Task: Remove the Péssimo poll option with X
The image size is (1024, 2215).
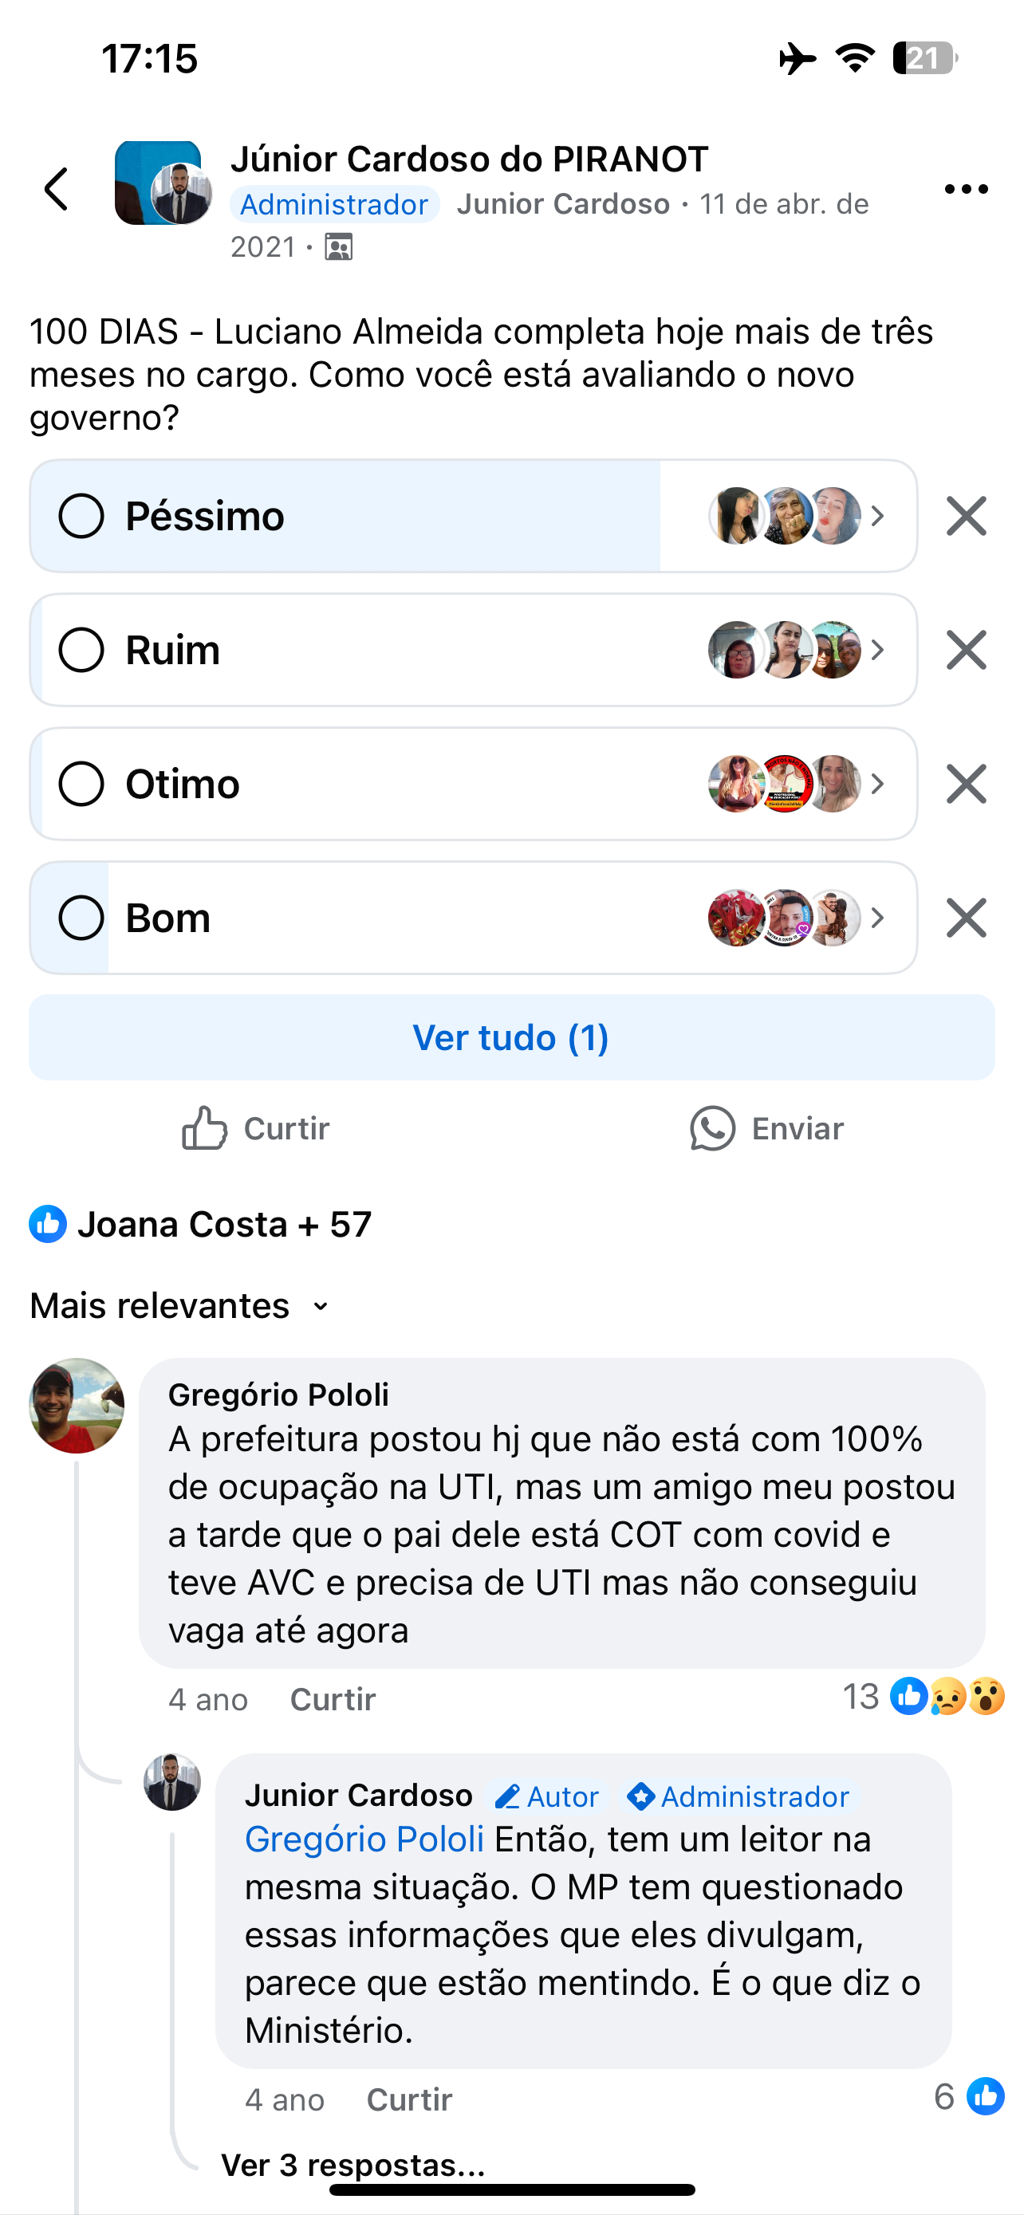Action: click(966, 516)
